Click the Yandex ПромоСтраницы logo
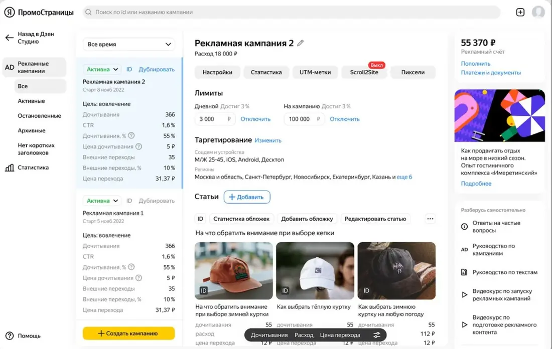This screenshot has height=349, width=552. 39,13
